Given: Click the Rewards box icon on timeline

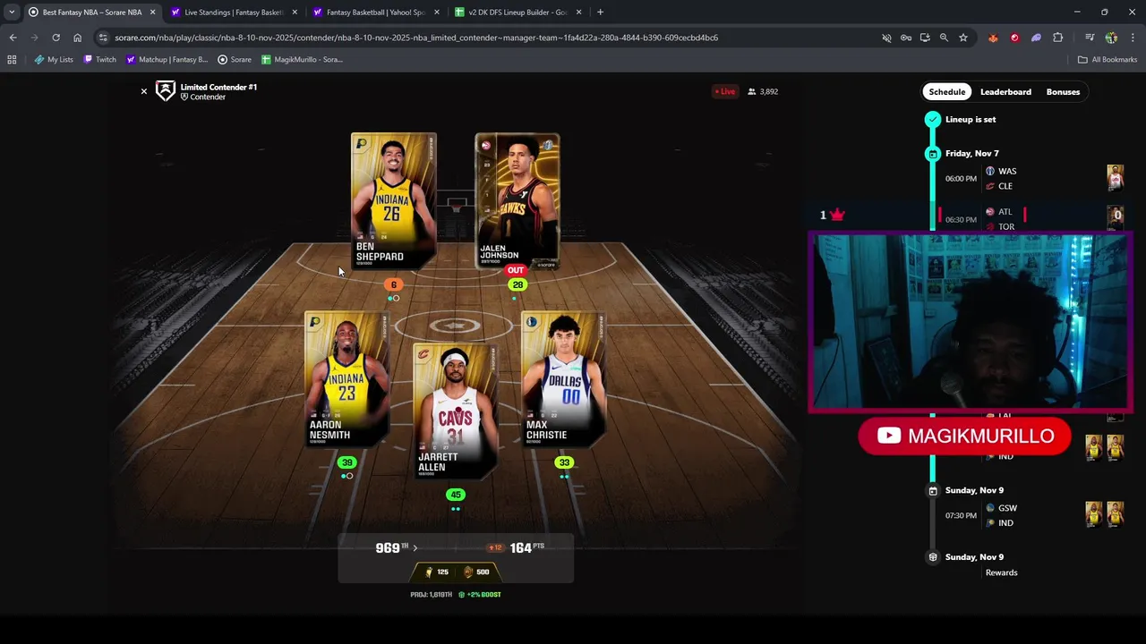Looking at the screenshot, I should (x=933, y=557).
